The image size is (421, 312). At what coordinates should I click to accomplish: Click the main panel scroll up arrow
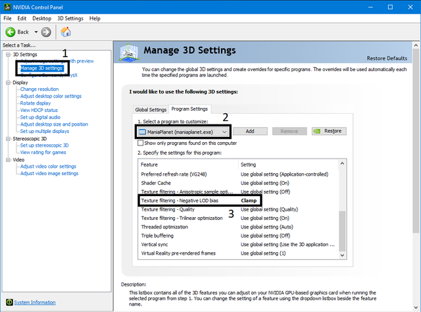[416, 45]
